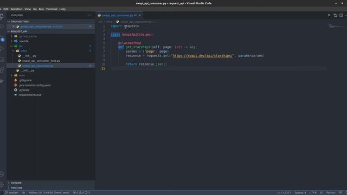Open the Docker view in the activity bar
The height and width of the screenshot is (195, 347).
click(x=2, y=81)
